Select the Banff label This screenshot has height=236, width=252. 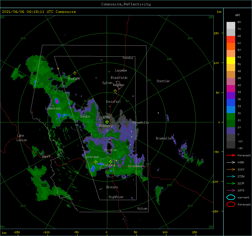(x=46, y=156)
